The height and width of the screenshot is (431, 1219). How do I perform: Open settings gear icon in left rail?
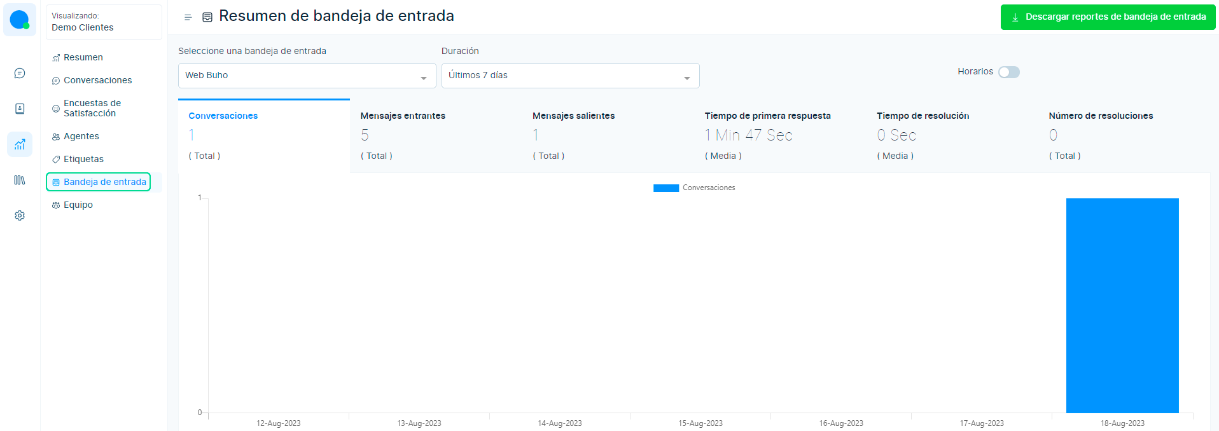point(20,215)
